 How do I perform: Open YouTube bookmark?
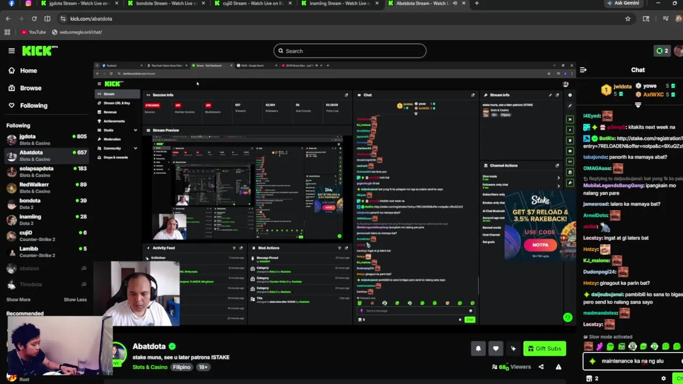34,32
